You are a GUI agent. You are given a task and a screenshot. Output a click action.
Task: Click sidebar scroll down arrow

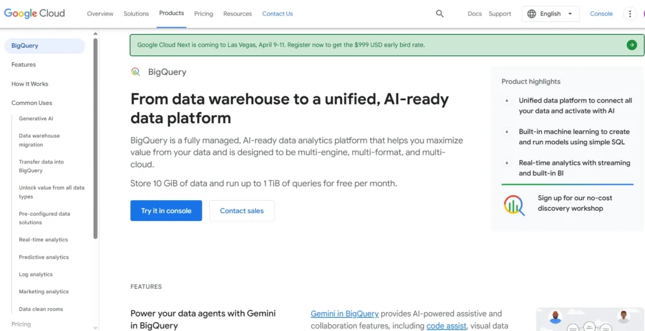pyautogui.click(x=96, y=328)
